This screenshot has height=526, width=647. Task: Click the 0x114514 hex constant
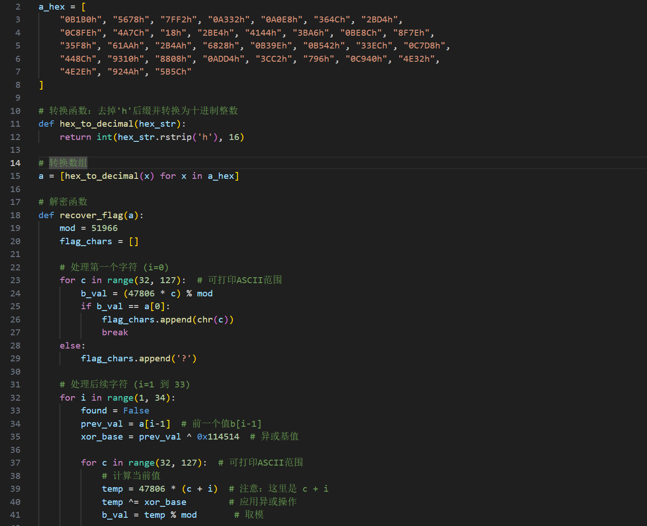tap(218, 437)
